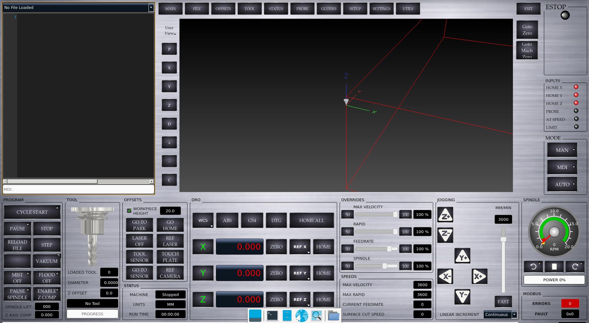
Task: Click the HOME ALL button
Action: 311,220
